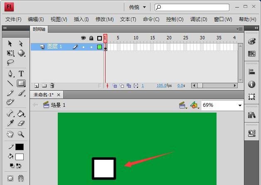Toggle snap to objects magnet
This screenshot has width=261, height=185.
click(21, 178)
